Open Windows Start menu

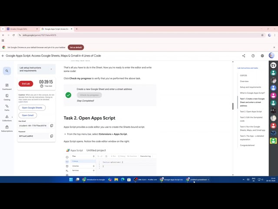(71, 179)
